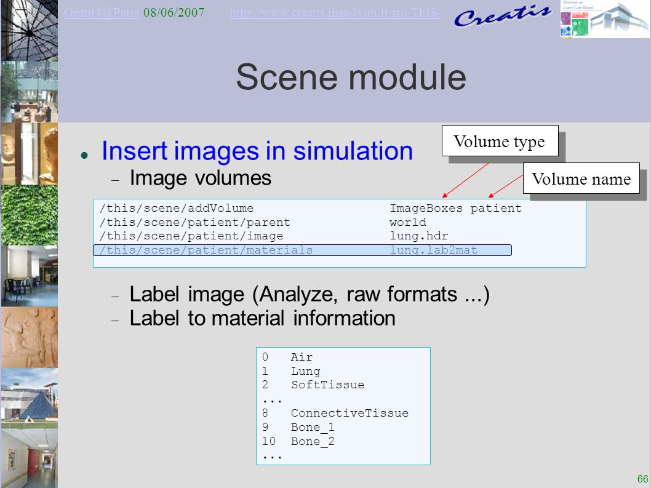Click the /this/scene/patient/parent command line
Image resolution: width=651 pixels, height=488 pixels.
point(194,222)
